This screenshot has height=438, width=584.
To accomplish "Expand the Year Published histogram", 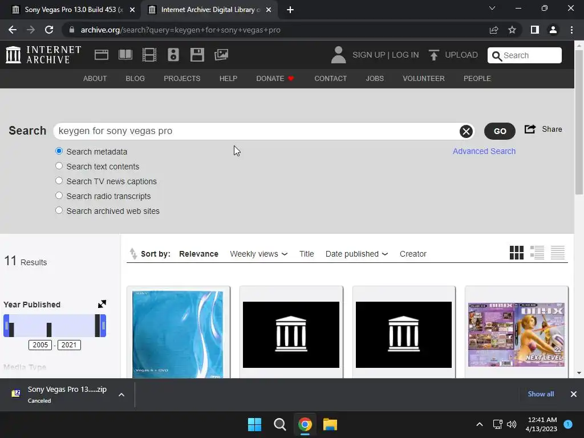I will [102, 305].
